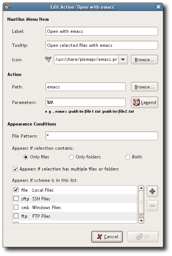Click the window menu icon in title bar

tap(7, 7)
